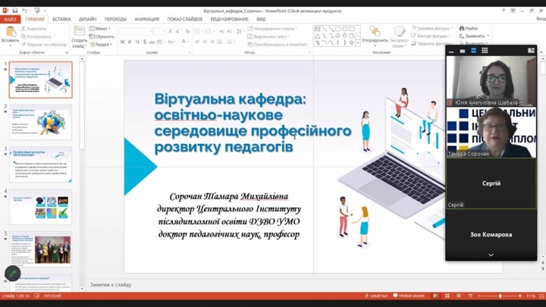Expand the Раздел section dropdown
Image resolution: width=546 pixels, height=307 pixels.
point(103,44)
